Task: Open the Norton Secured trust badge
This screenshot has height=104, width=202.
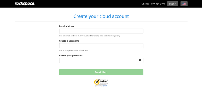Action: pos(101,83)
